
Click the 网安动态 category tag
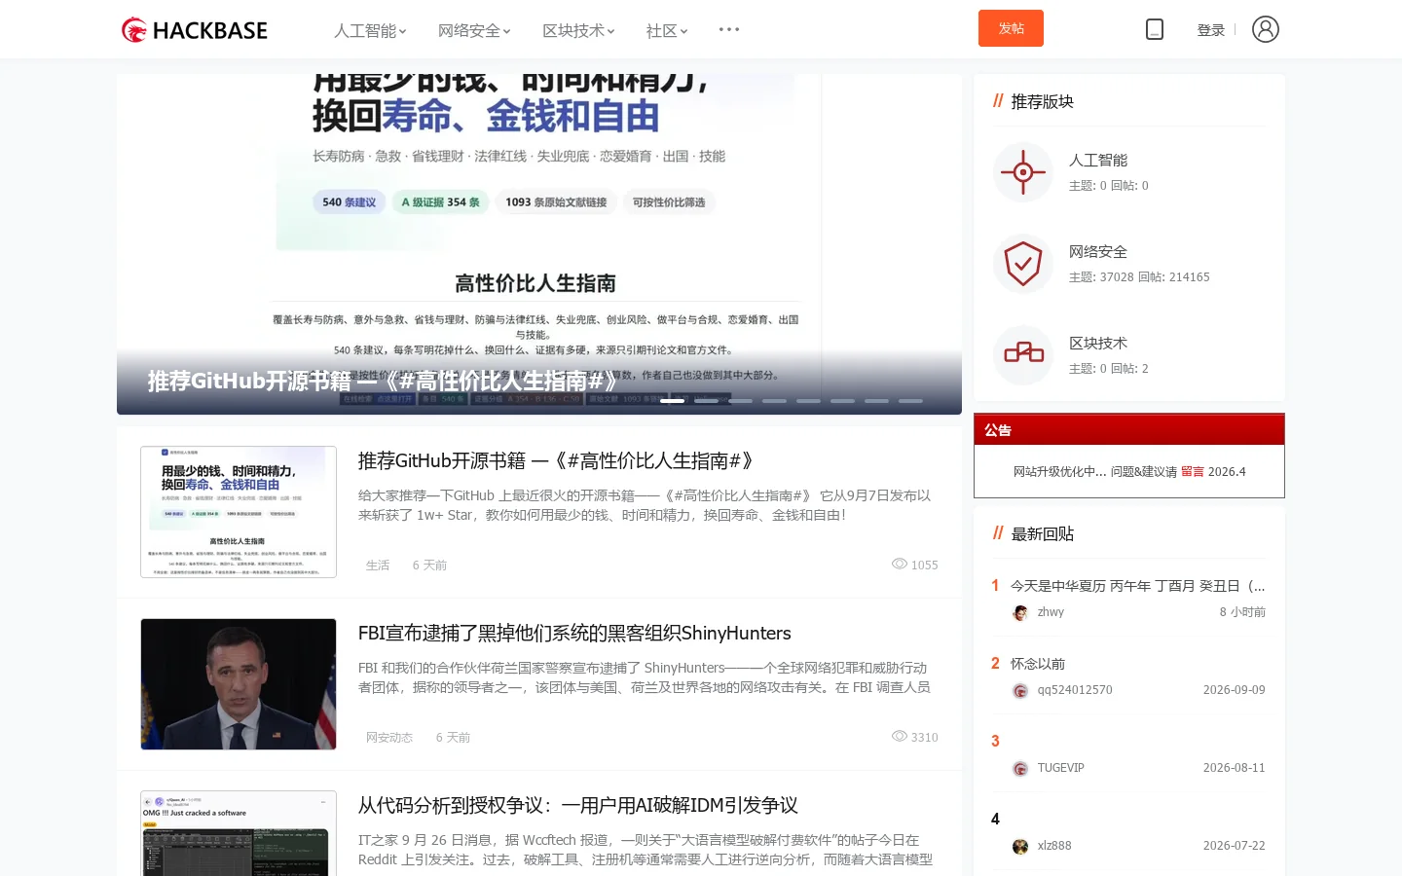coord(389,738)
